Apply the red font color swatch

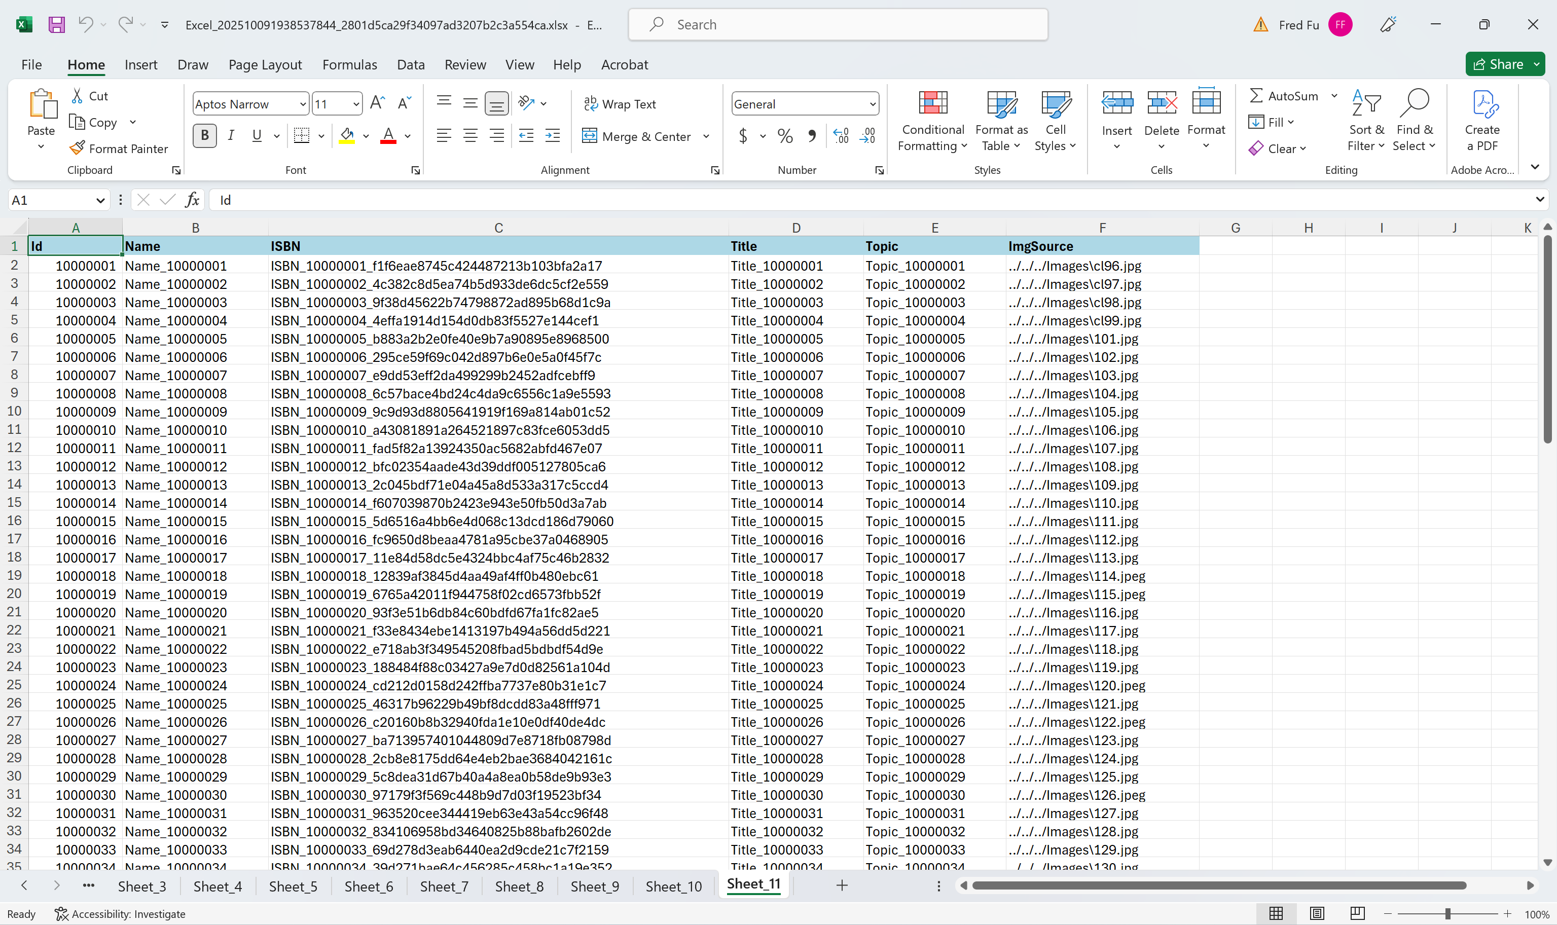point(388,136)
